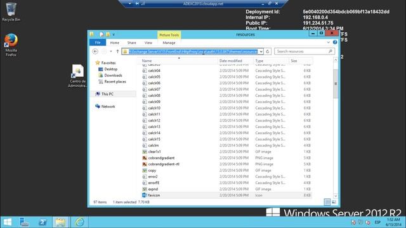
Task: Expand the ribbon with the chevron
Action: pyautogui.click(x=329, y=42)
